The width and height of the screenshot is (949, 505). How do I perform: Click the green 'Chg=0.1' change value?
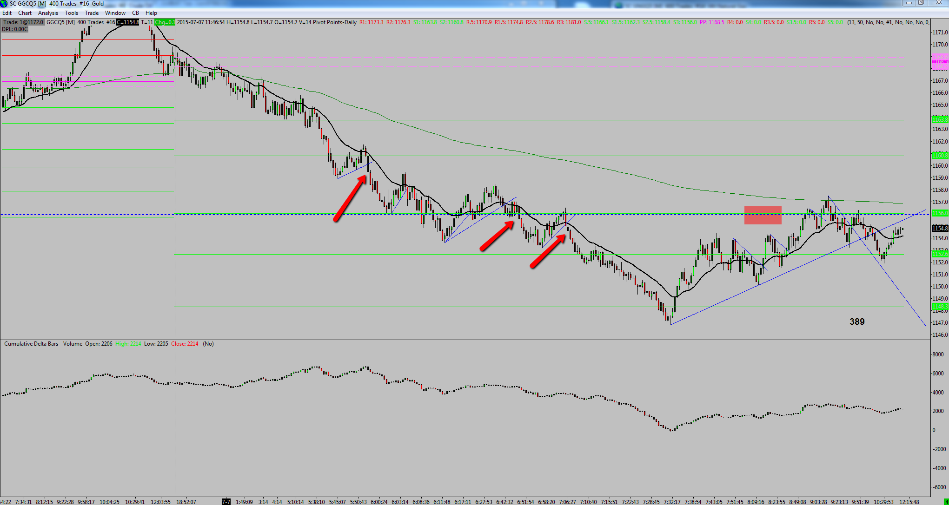[x=165, y=22]
